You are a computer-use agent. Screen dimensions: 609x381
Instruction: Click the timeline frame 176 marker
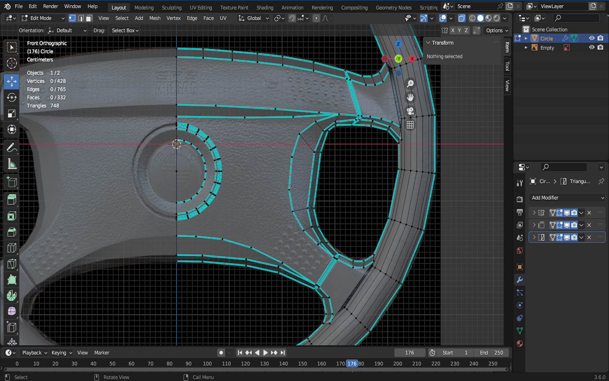pyautogui.click(x=352, y=364)
